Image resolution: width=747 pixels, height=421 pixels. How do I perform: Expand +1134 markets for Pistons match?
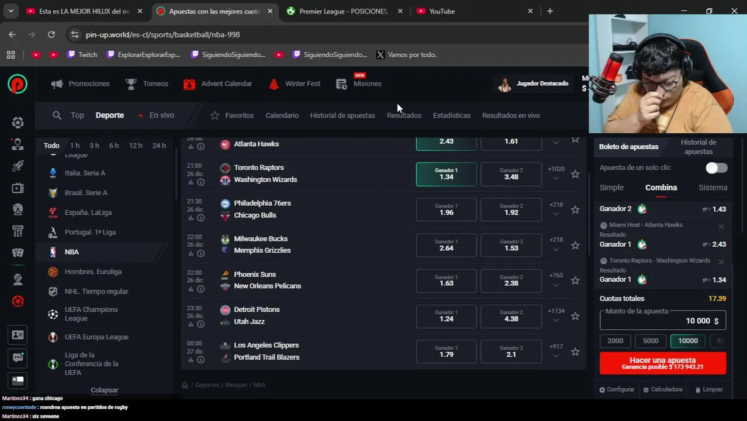[x=556, y=316]
